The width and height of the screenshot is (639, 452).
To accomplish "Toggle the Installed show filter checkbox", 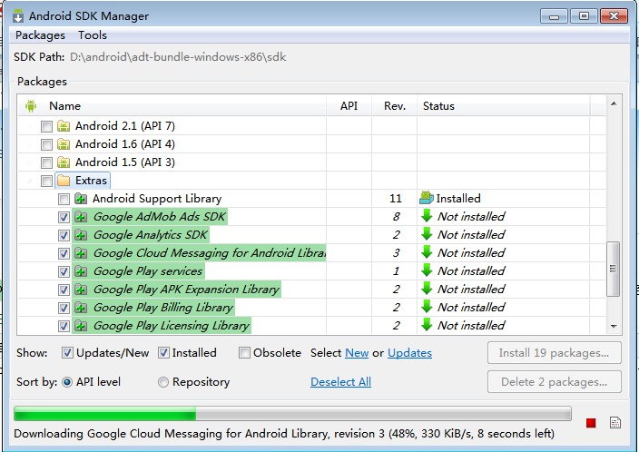I will [163, 352].
